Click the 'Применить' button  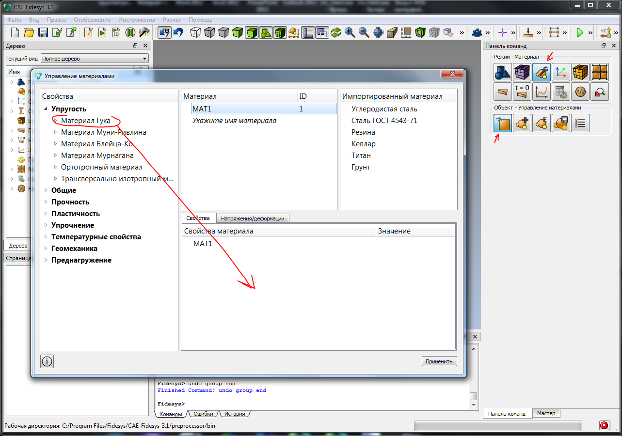[x=439, y=361]
